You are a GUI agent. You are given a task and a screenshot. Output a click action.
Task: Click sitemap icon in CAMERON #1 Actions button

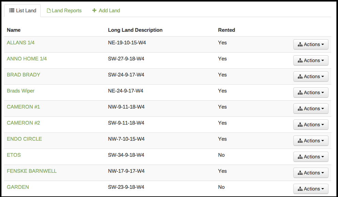point(300,109)
